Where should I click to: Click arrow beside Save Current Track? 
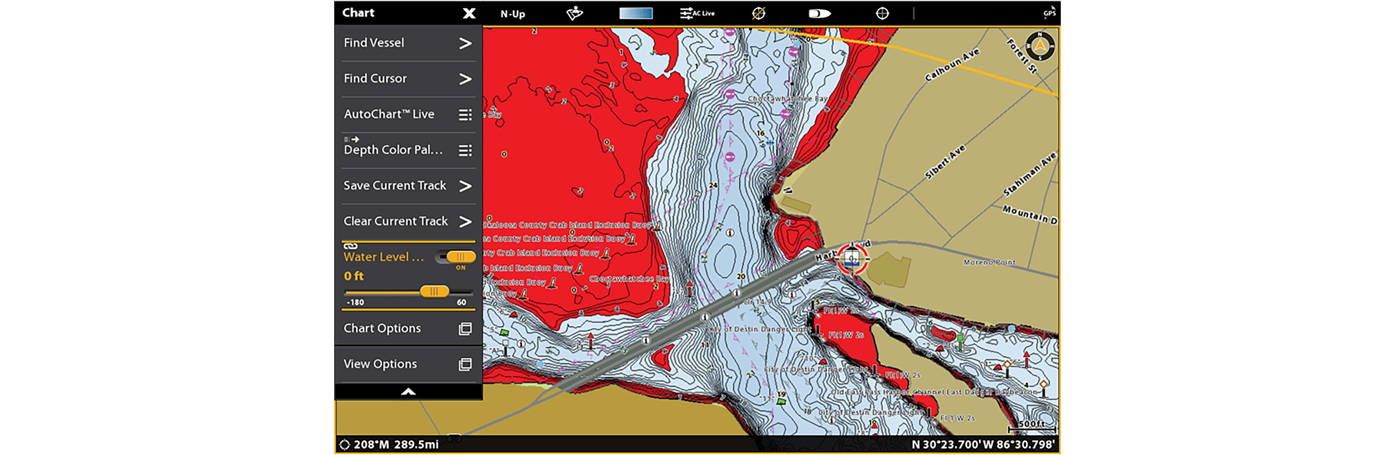tap(465, 186)
